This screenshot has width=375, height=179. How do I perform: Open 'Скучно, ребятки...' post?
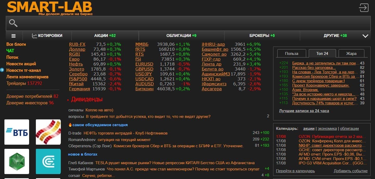(x=98, y=175)
